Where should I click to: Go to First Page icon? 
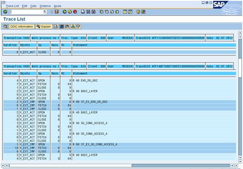[101, 12]
